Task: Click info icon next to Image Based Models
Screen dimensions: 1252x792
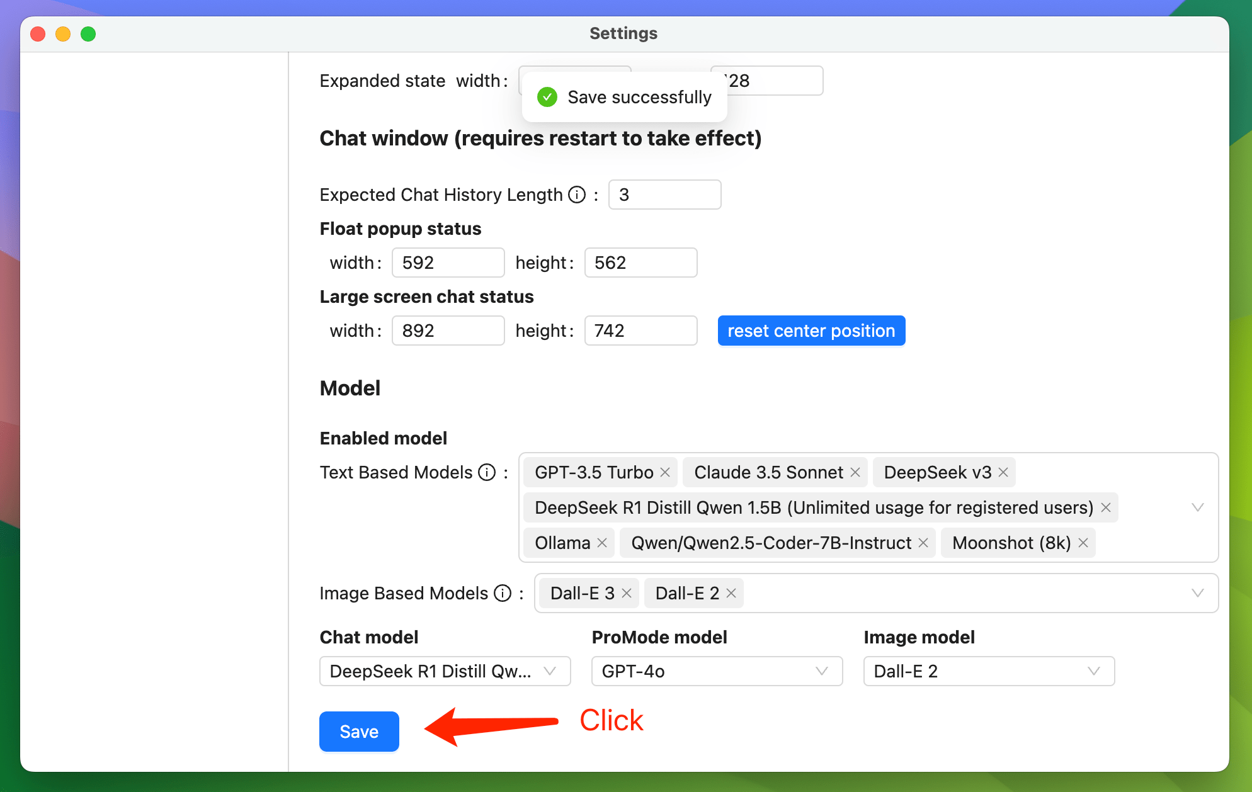Action: pyautogui.click(x=503, y=593)
